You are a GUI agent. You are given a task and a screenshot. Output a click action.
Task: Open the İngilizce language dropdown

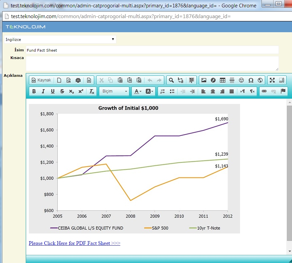pyautogui.click(x=60, y=39)
